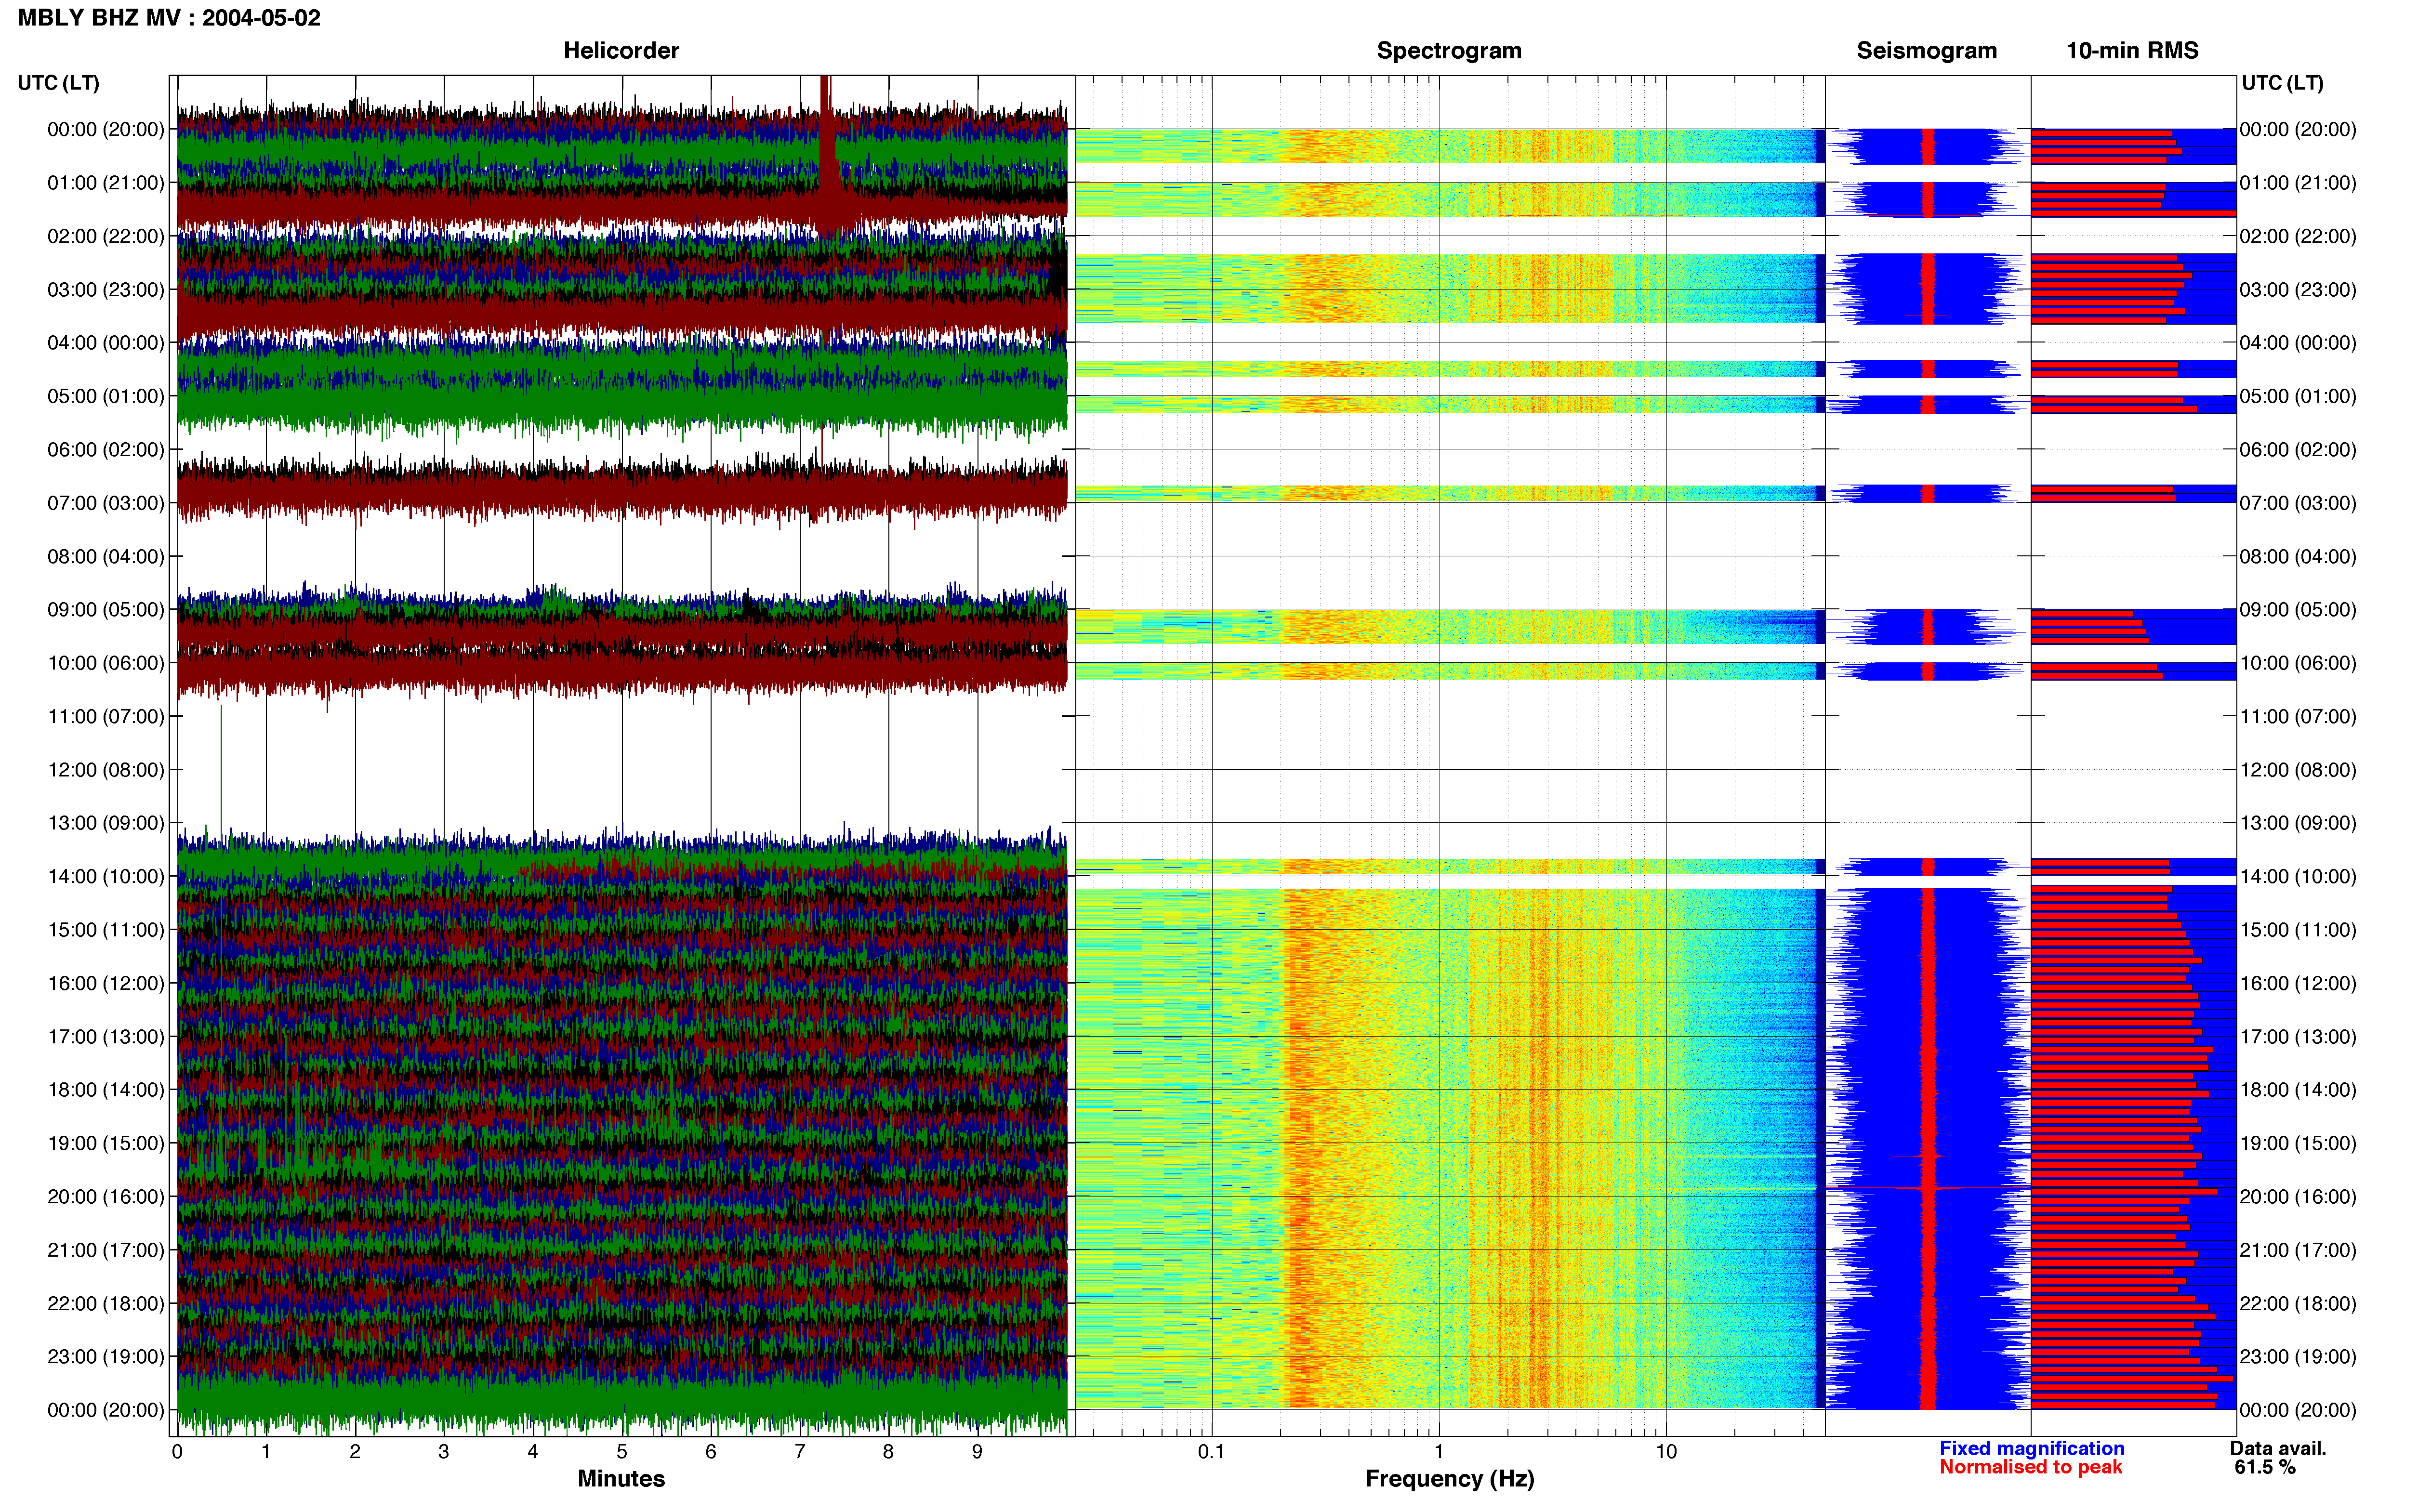Image resolution: width=2418 pixels, height=1512 pixels.
Task: Click left time label '10:00 (06:00)'
Action: coord(106,663)
